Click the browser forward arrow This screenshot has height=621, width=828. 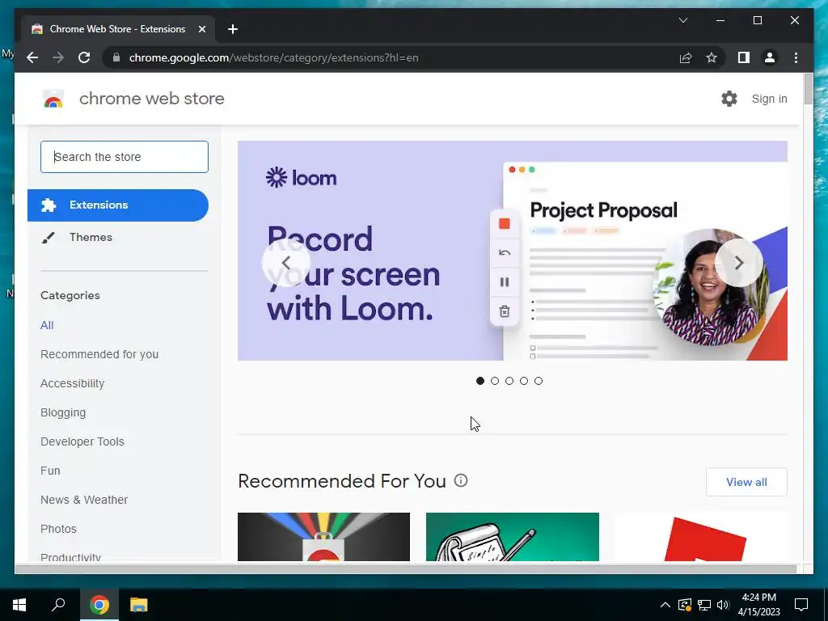(x=58, y=57)
